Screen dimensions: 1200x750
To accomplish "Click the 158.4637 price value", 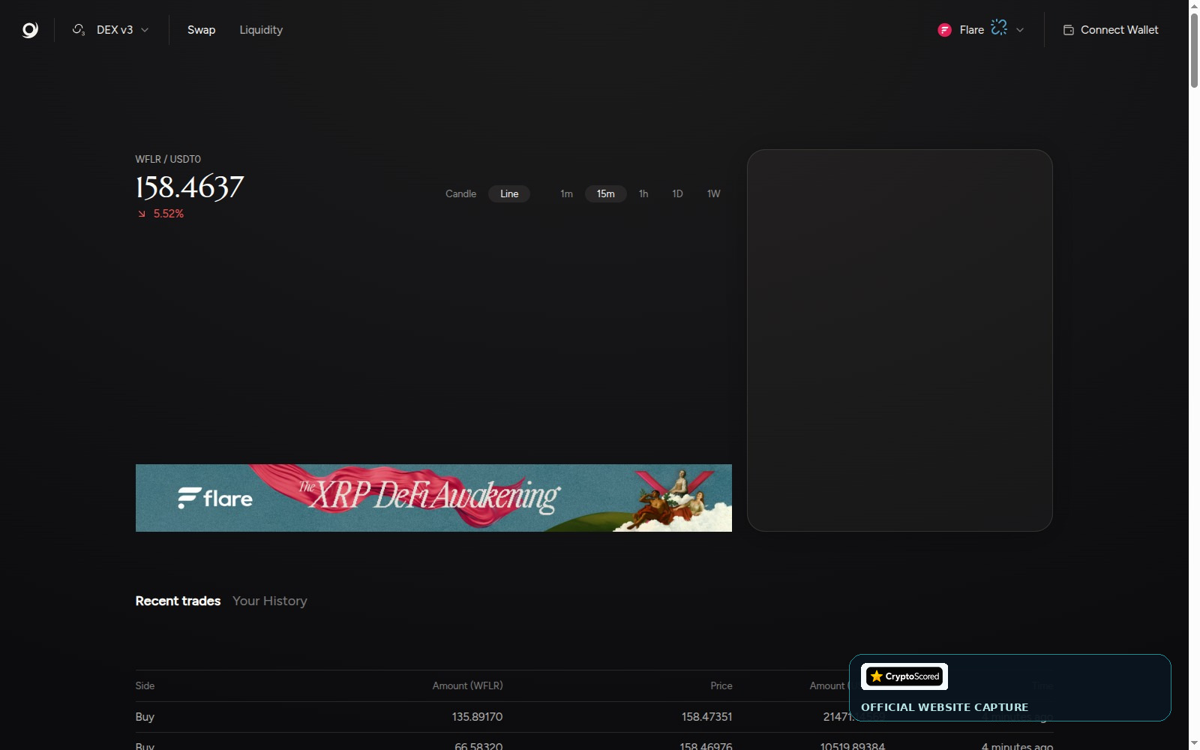I will pos(190,187).
